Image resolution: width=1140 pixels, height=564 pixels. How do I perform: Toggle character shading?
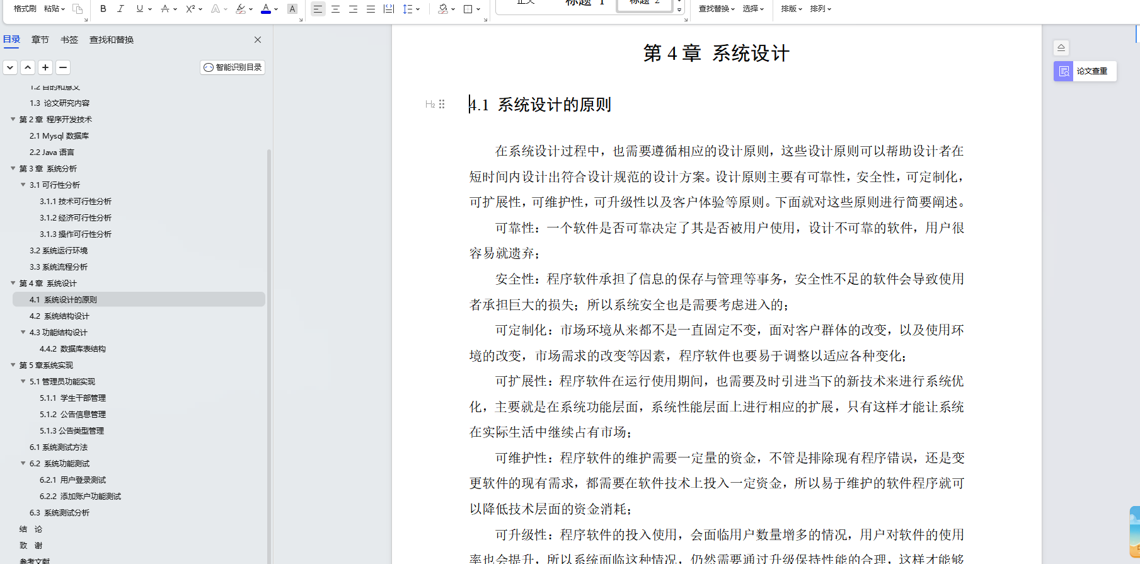292,9
